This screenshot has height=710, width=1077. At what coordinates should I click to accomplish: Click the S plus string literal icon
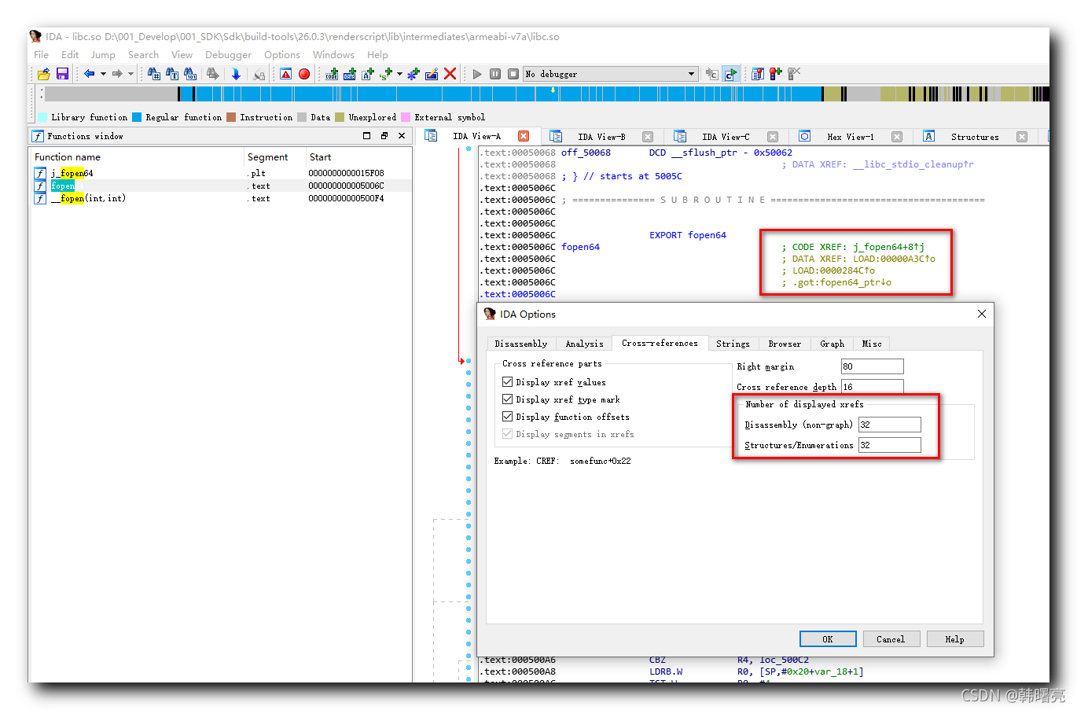(385, 74)
